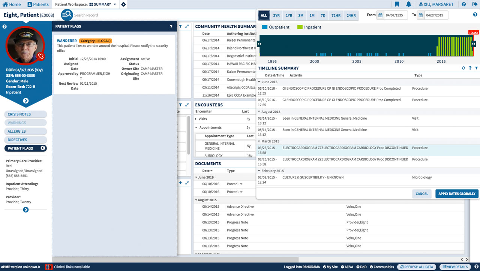
Task: Click Apply Dates Globally
Action: point(457,194)
